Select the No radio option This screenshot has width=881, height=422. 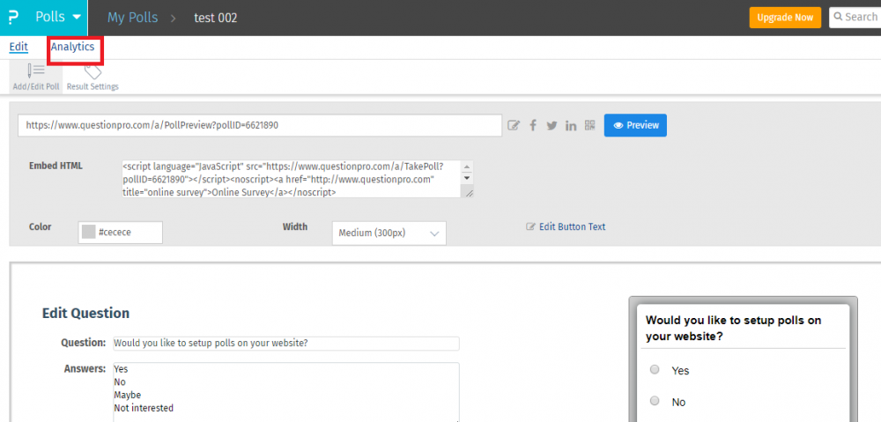click(655, 402)
